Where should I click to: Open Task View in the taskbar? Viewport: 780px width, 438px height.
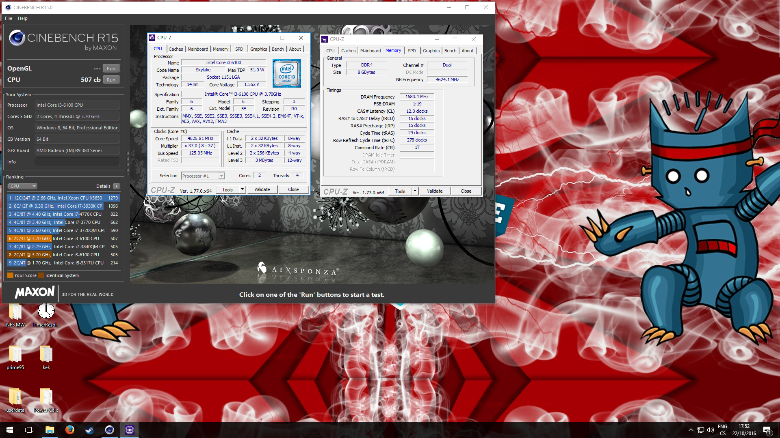click(29, 430)
